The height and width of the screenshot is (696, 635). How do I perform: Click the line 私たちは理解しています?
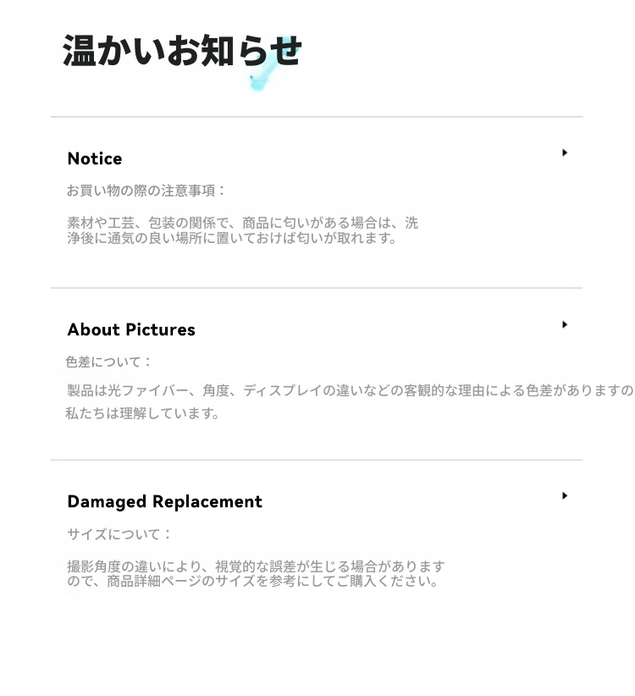[142, 414]
